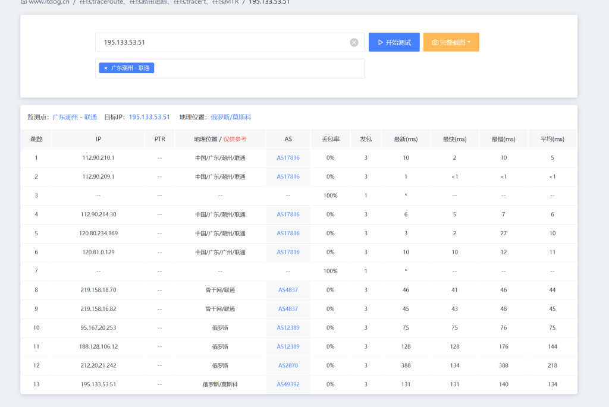Select IP cell 112.90.214.30

pos(98,214)
